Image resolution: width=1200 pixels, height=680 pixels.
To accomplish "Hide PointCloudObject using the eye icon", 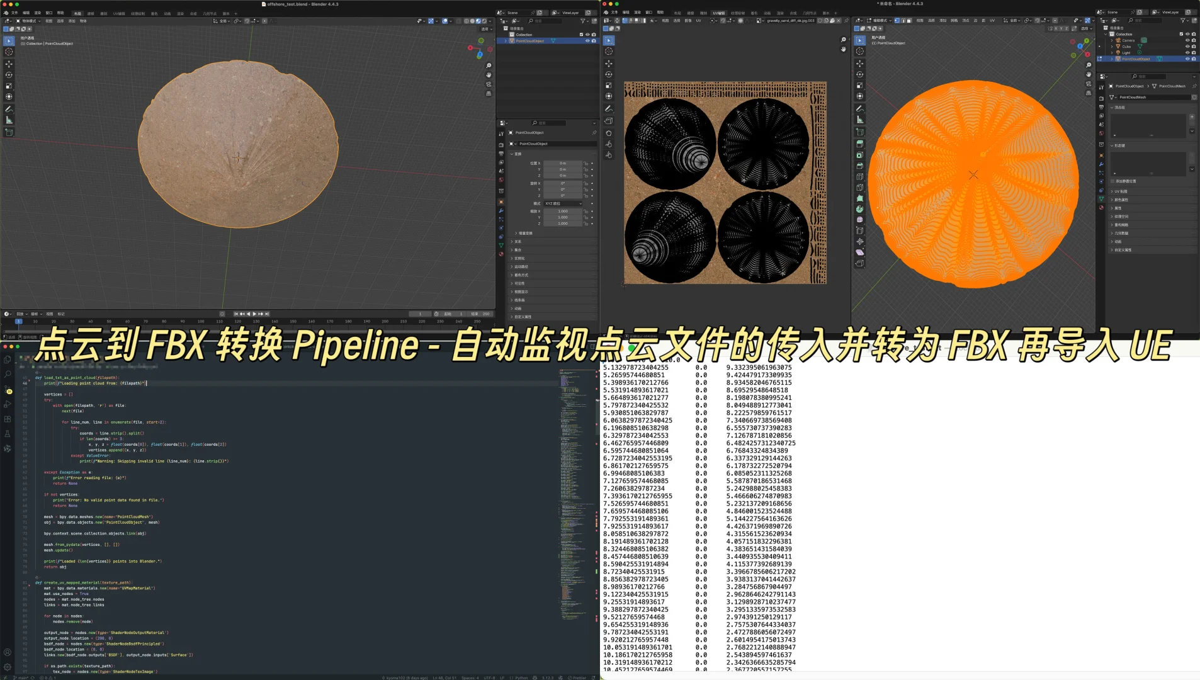I will 588,42.
